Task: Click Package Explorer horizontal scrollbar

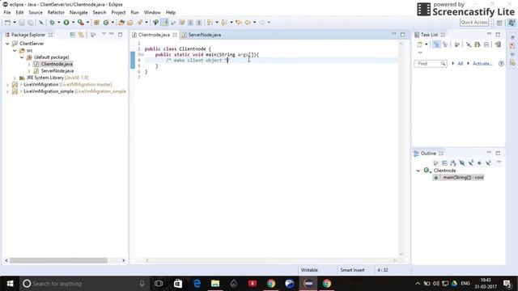Action: tap(58, 260)
